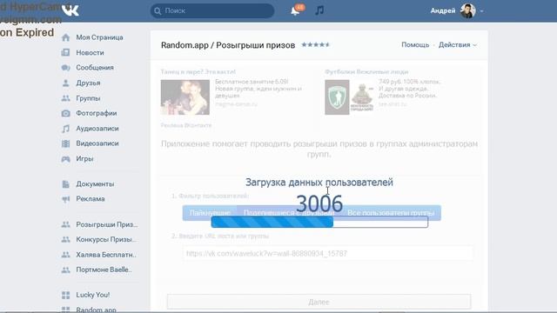
Task: Click the gamepad icon beside Игры
Action: pos(66,159)
